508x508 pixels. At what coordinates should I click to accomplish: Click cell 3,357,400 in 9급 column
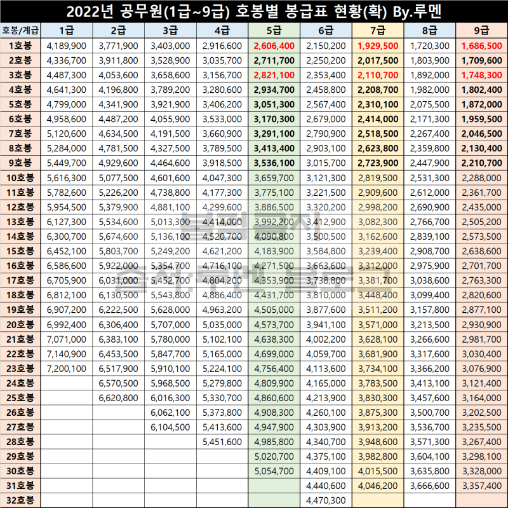click(x=482, y=486)
